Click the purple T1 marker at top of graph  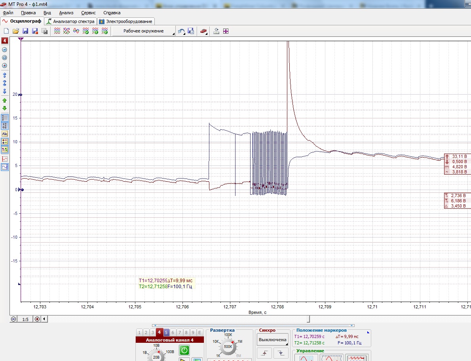[x=21, y=39]
